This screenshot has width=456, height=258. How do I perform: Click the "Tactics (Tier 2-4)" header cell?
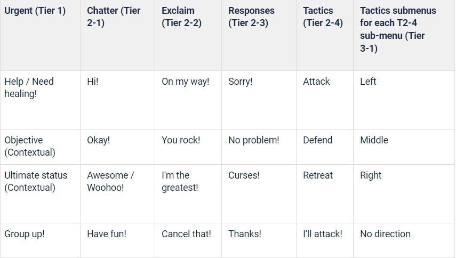[323, 17]
